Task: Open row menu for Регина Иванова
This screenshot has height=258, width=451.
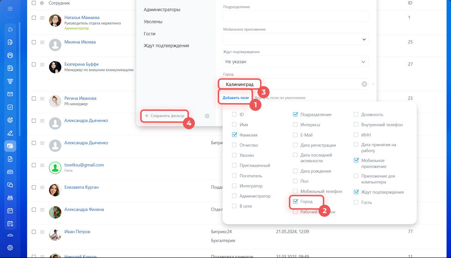Action: 42,98
